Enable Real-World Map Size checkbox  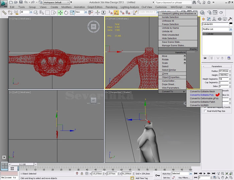205,111
